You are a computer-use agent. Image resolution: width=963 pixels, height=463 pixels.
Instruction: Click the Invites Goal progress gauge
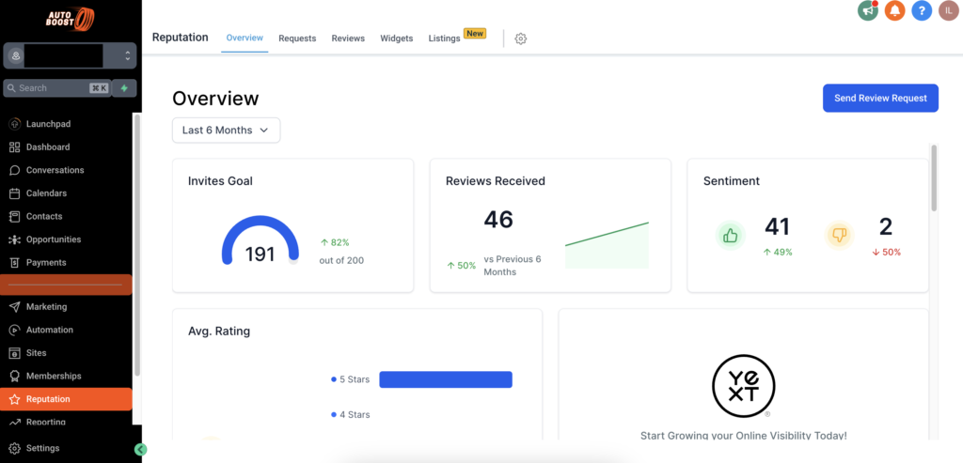point(260,243)
